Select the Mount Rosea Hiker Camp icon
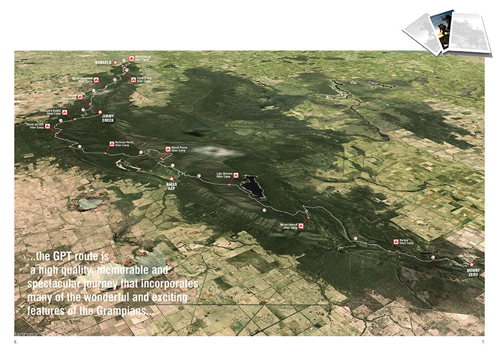499x353 pixels. 167,149
